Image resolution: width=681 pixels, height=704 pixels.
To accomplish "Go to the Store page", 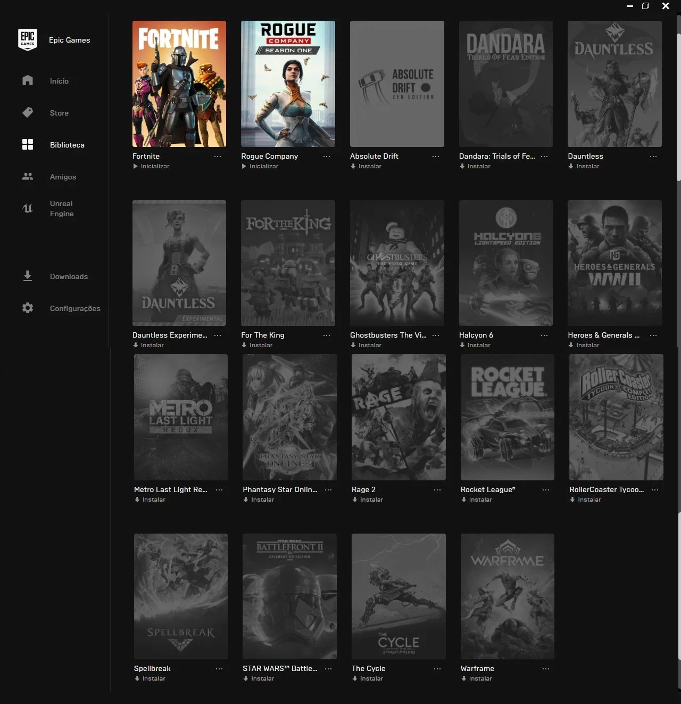I will pyautogui.click(x=59, y=113).
